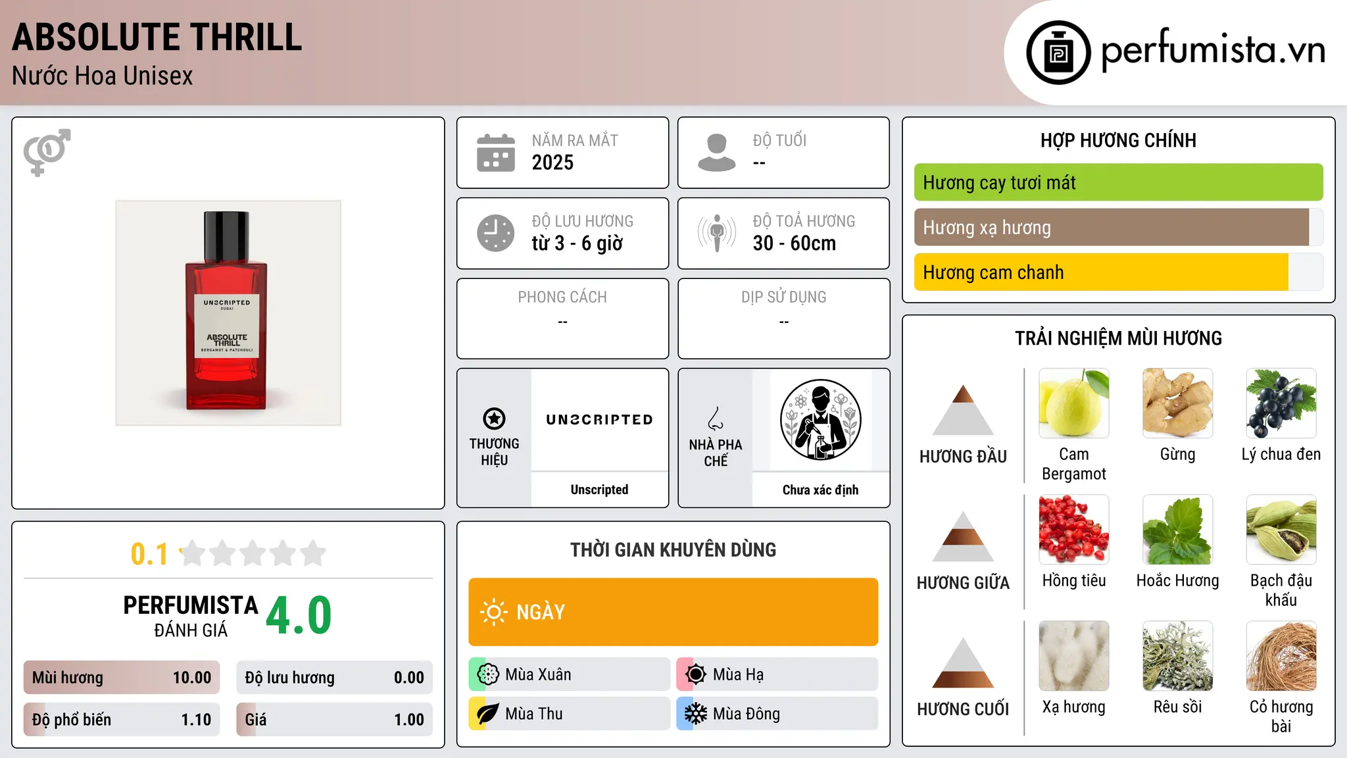Click the unisex gender symbol icon
Image resolution: width=1347 pixels, height=758 pixels.
[47, 153]
